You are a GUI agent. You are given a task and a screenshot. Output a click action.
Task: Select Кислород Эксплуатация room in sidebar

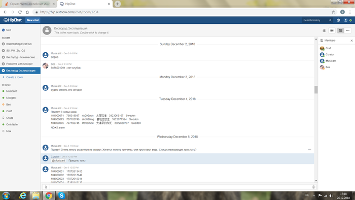[x=20, y=71]
